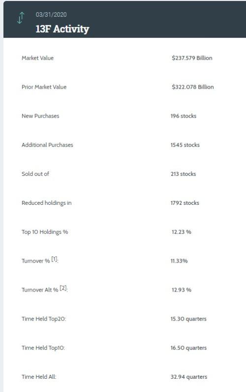Click the 13F Activity heading
The width and height of the screenshot is (246, 392).
coord(62,29)
